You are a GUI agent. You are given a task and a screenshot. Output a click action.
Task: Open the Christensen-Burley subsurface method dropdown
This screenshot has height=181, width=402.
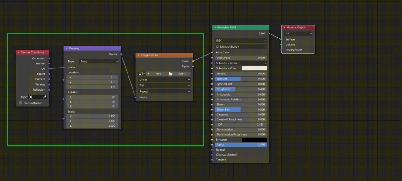pyautogui.click(x=241, y=47)
